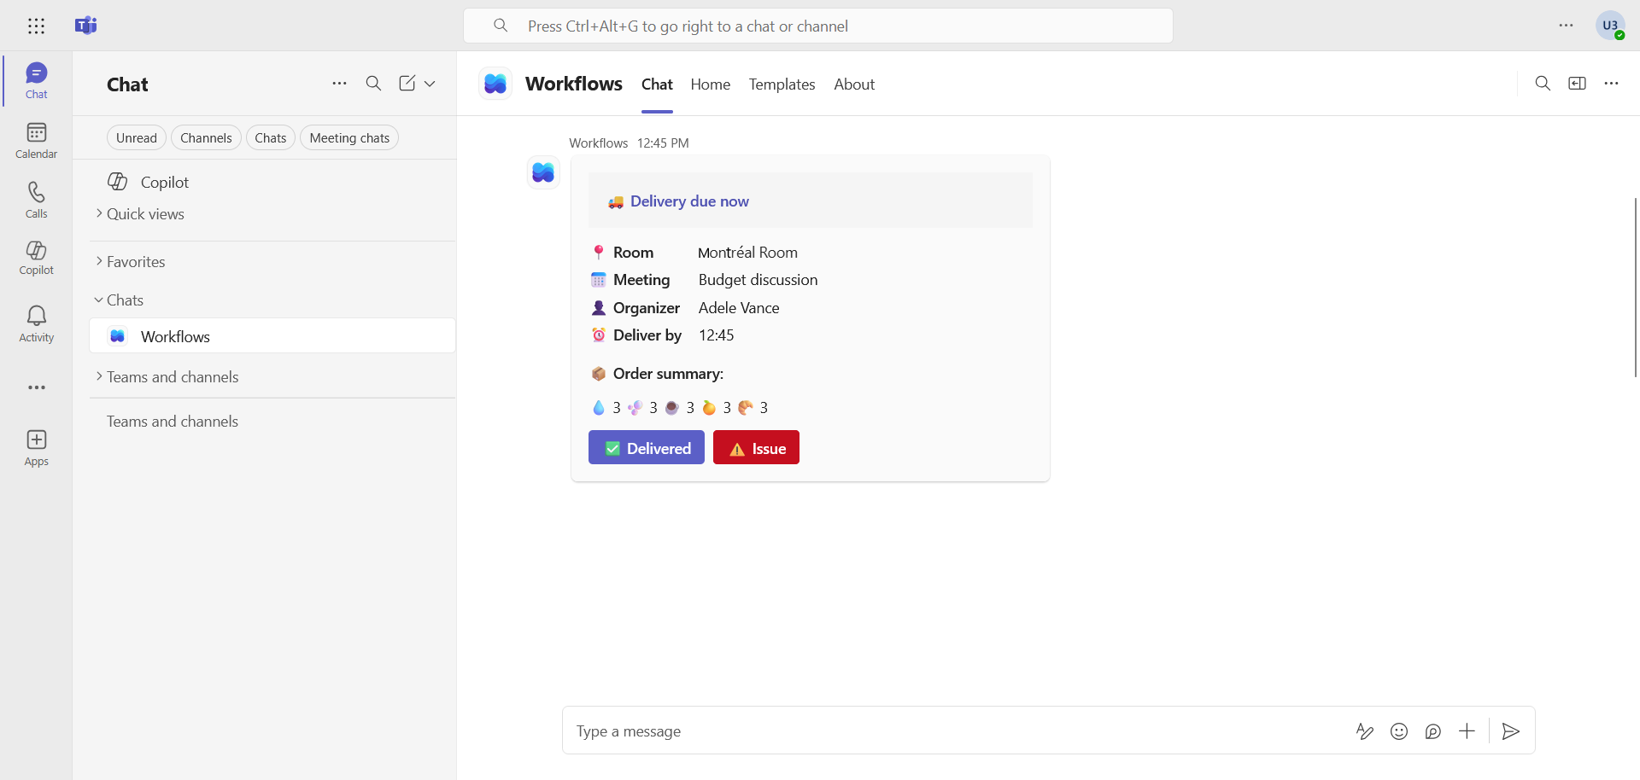Filter the list by Channels

coord(206,138)
